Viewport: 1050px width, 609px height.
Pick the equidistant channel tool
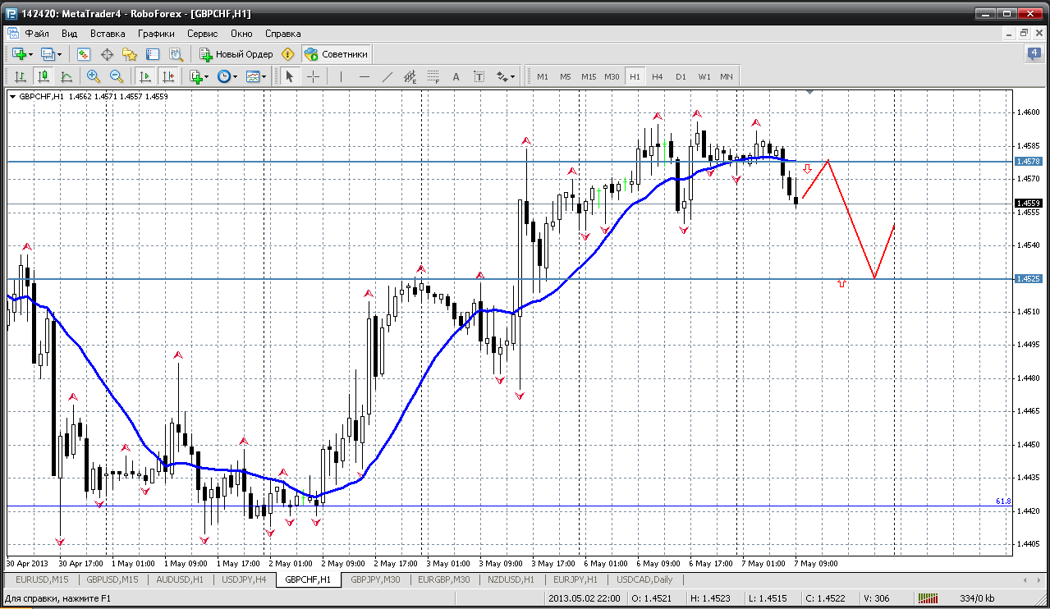[x=410, y=76]
